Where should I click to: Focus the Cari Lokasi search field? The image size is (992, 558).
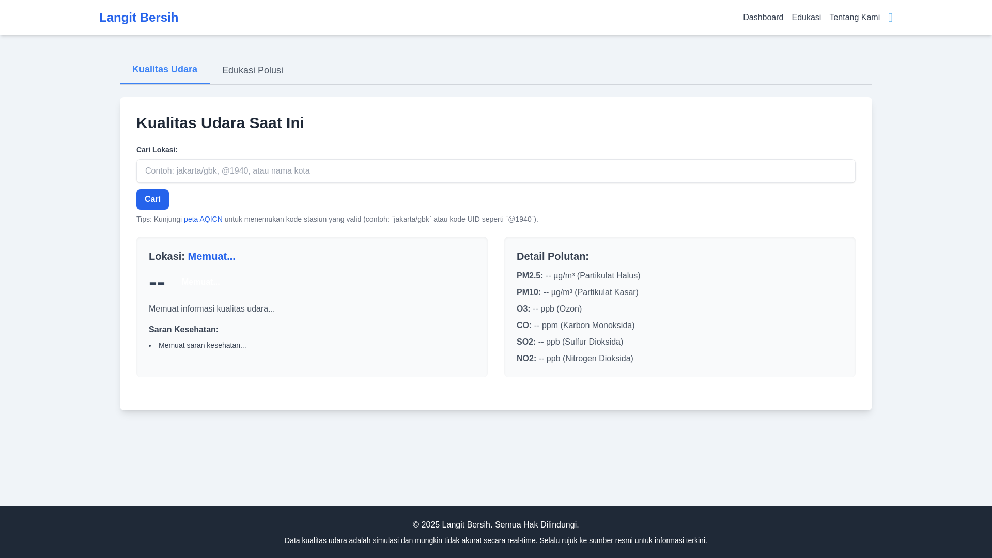pos(495,171)
